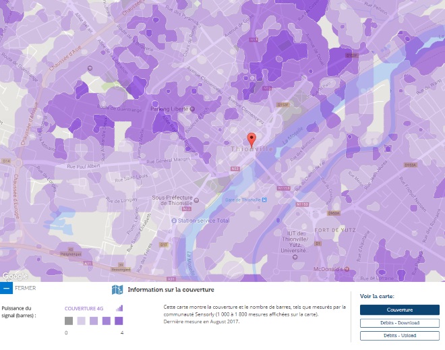Click the D953A road badge near Yutz

pos(334,213)
